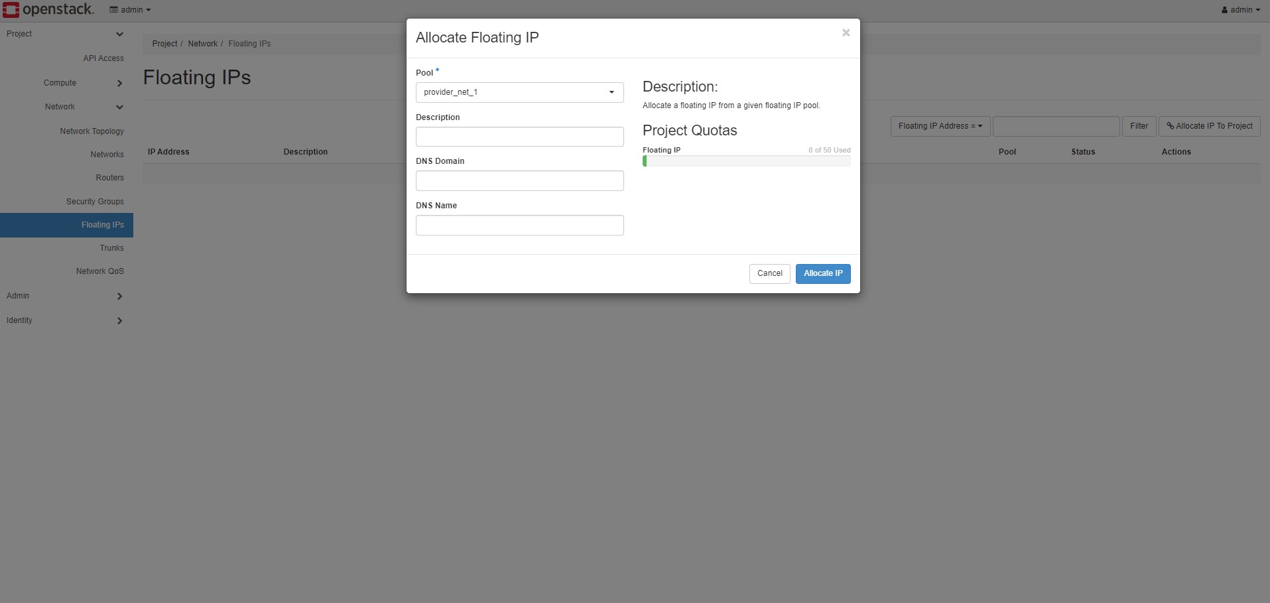Open the admin project selector menu
Screen dimensions: 1270x603
(x=131, y=10)
